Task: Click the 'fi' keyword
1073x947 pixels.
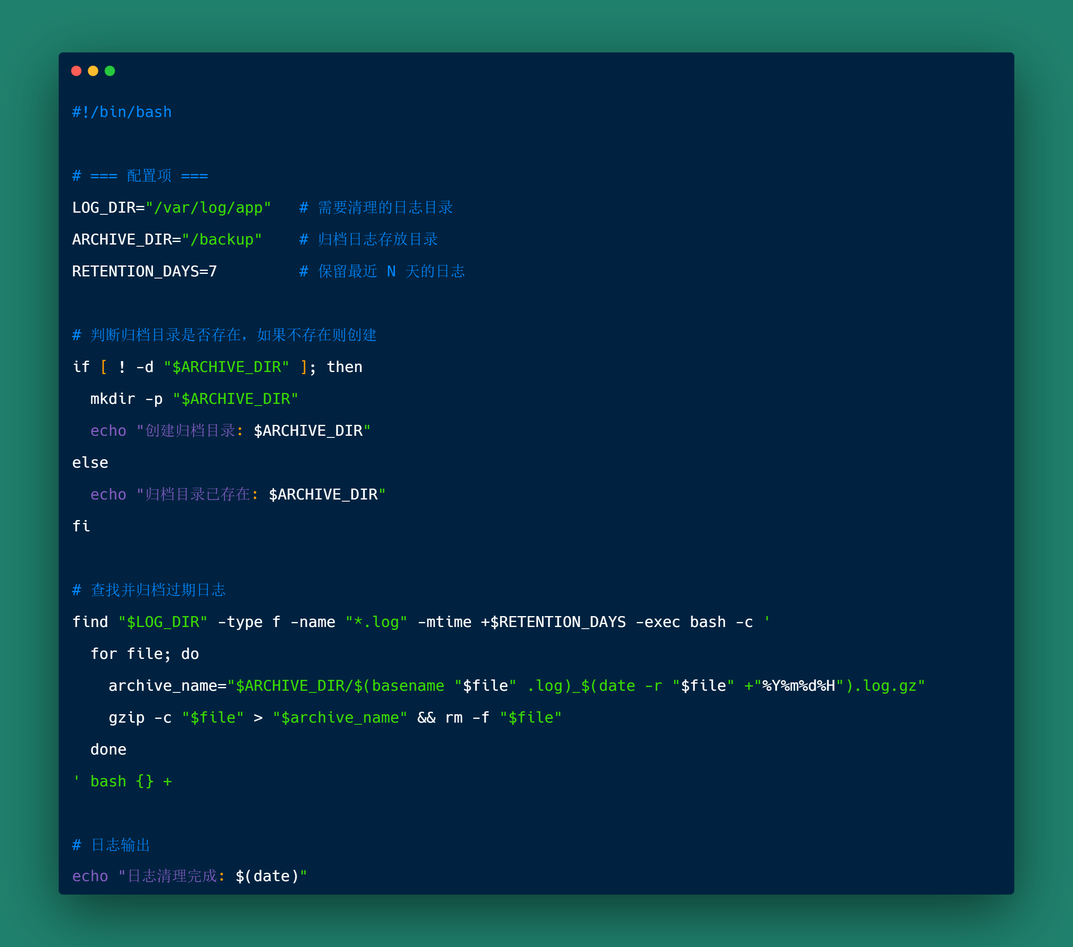Action: [x=81, y=526]
